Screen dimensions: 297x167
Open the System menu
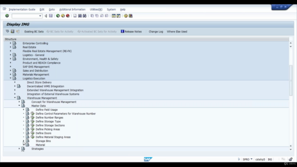[x=111, y=9]
